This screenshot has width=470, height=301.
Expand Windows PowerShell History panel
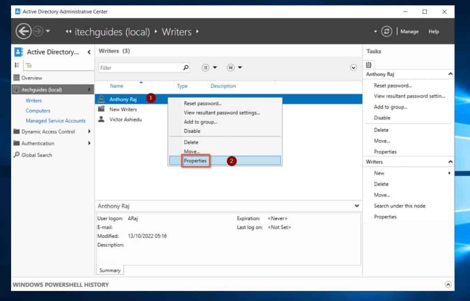pos(448,284)
